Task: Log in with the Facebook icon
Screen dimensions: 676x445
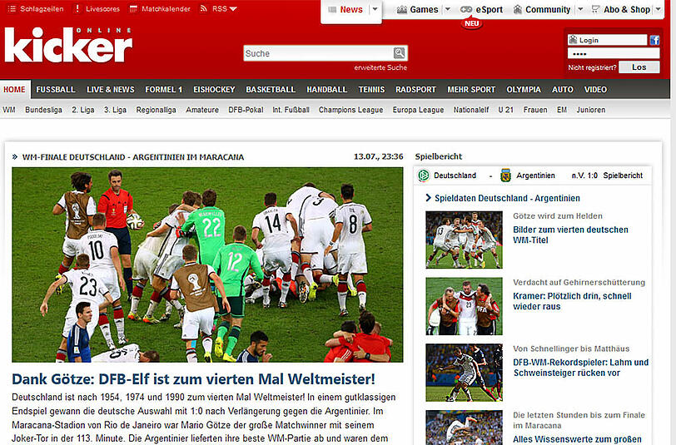Action: (x=655, y=41)
